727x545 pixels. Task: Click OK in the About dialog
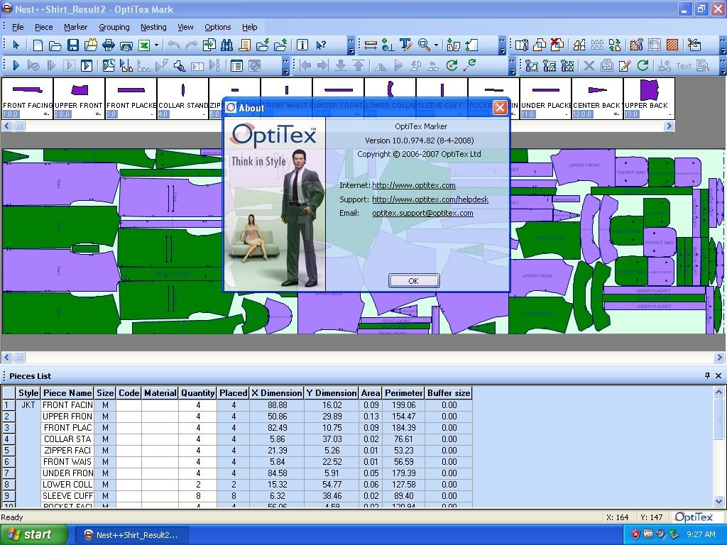414,280
